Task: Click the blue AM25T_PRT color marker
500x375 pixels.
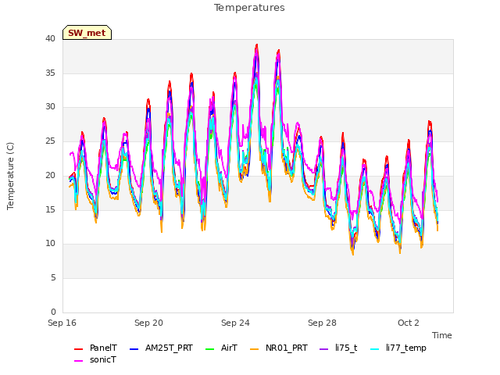Action: [134, 349]
